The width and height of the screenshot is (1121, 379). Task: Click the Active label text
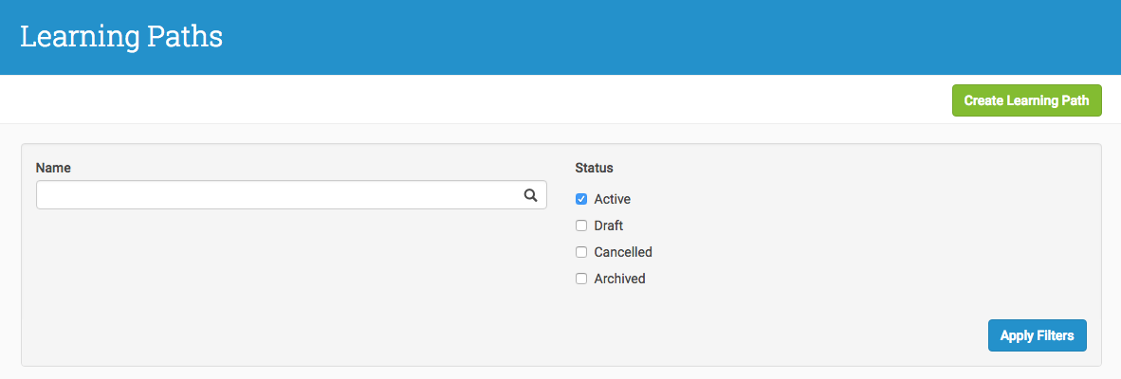(612, 199)
